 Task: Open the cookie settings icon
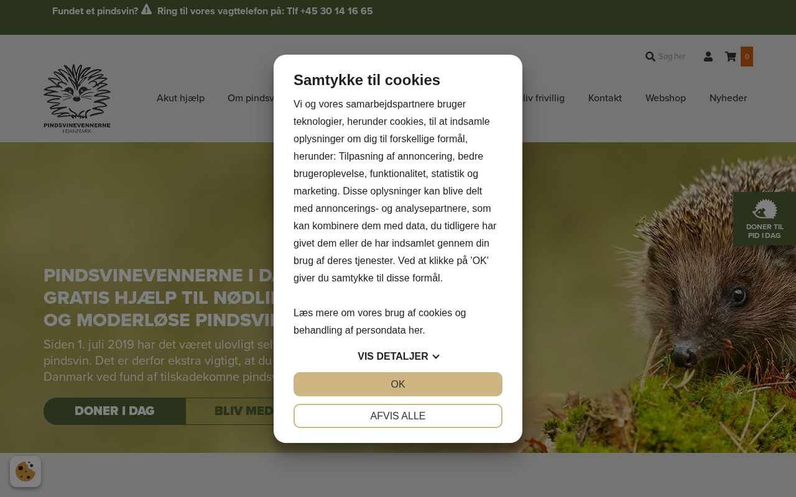[25, 472]
